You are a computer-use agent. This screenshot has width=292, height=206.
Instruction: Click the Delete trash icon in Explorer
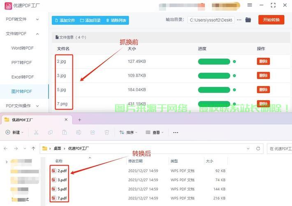(107, 133)
